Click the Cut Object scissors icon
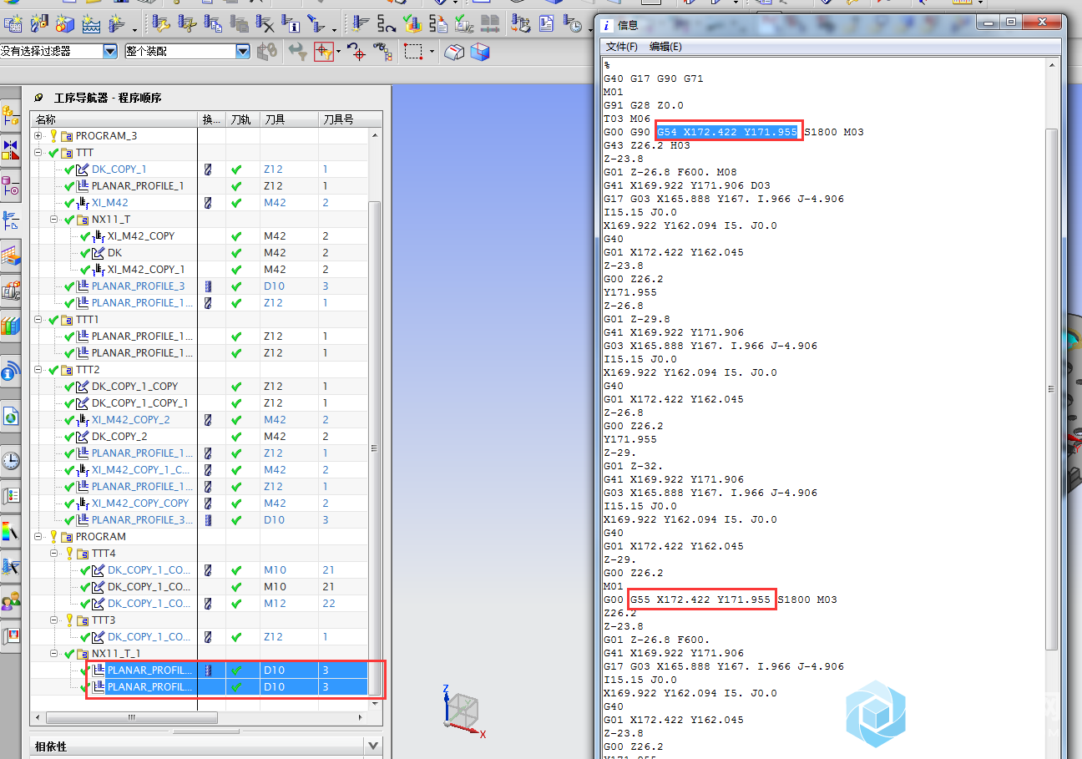This screenshot has width=1082, height=759. pos(188,23)
